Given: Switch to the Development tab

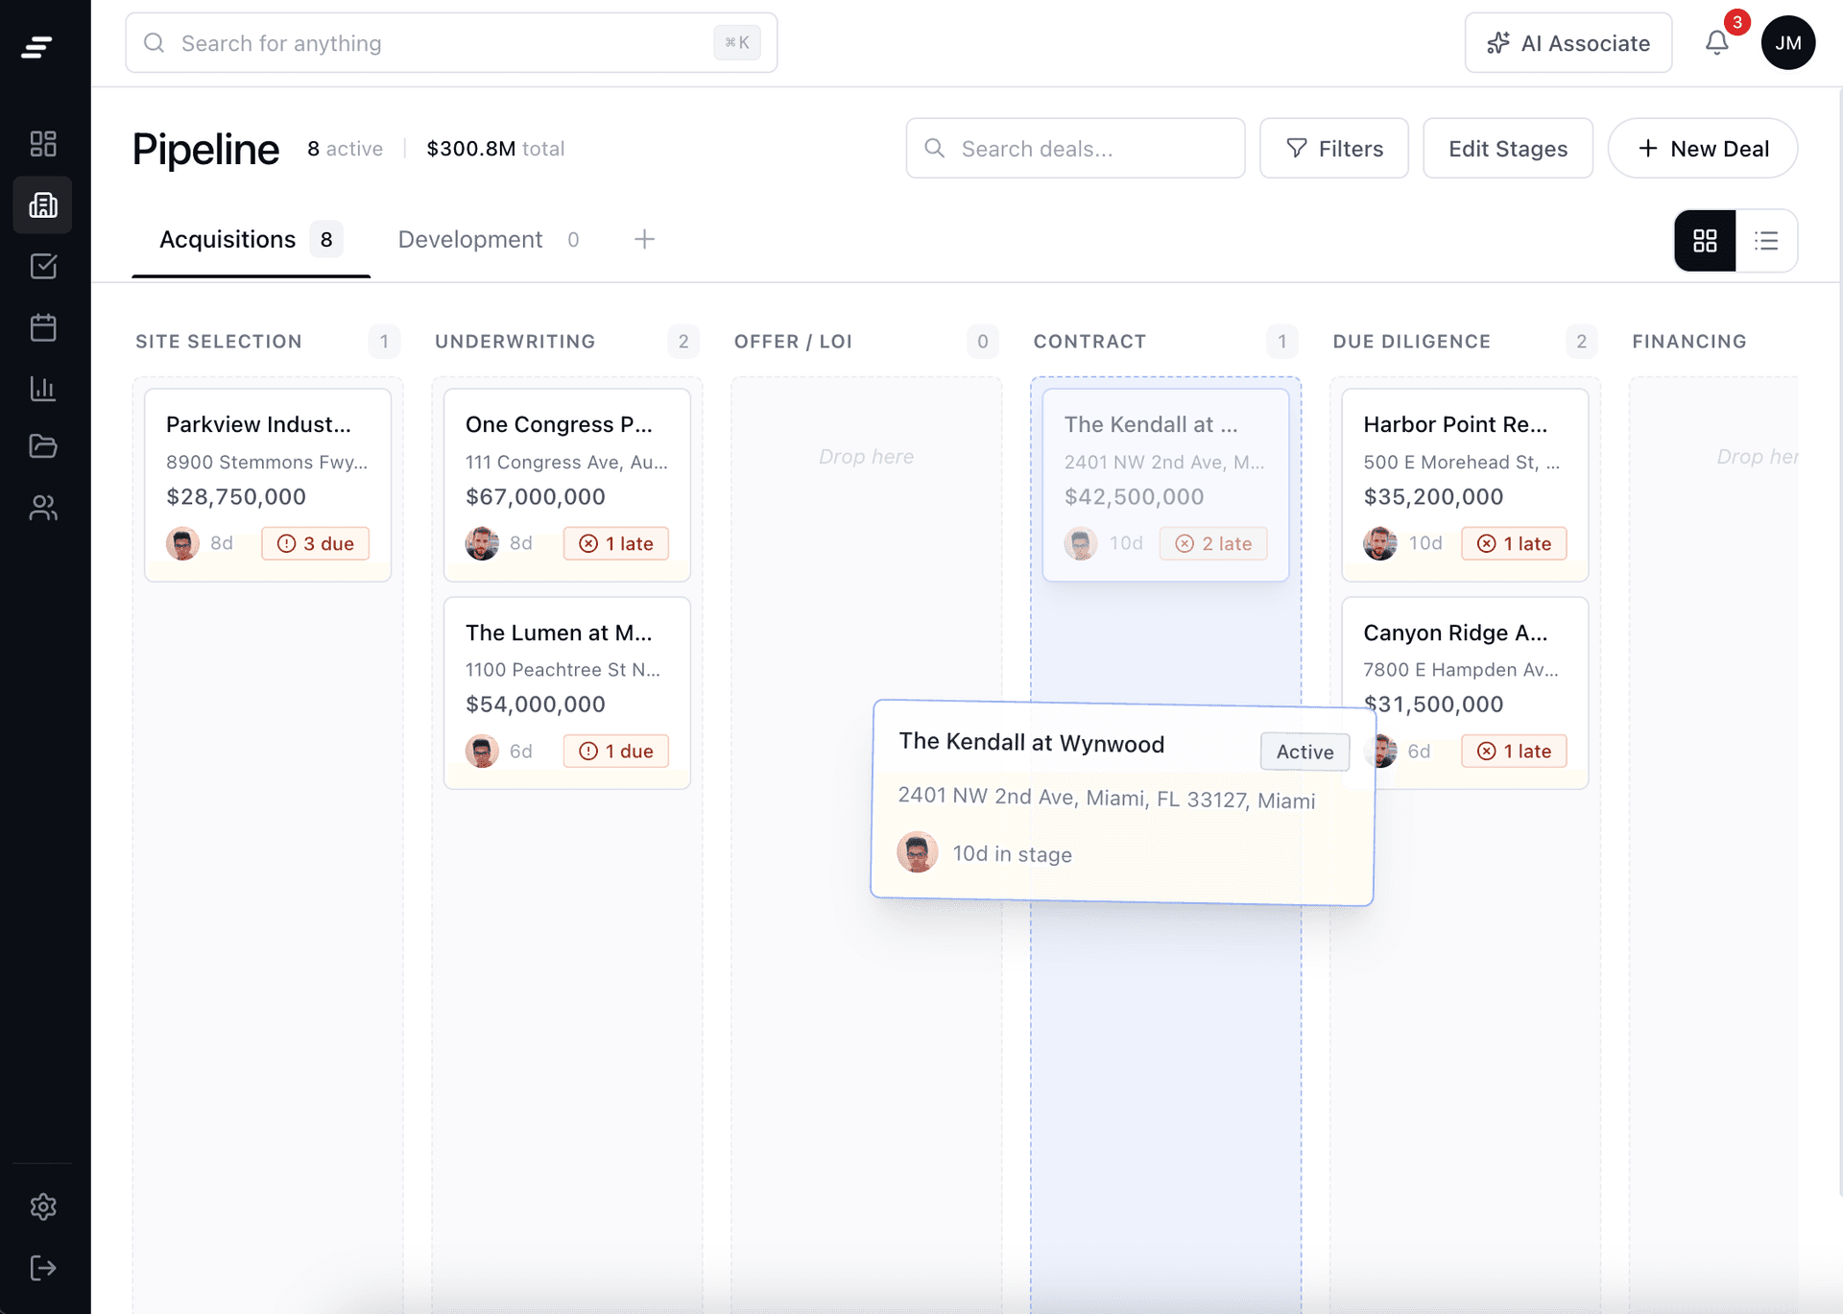Looking at the screenshot, I should (x=470, y=240).
